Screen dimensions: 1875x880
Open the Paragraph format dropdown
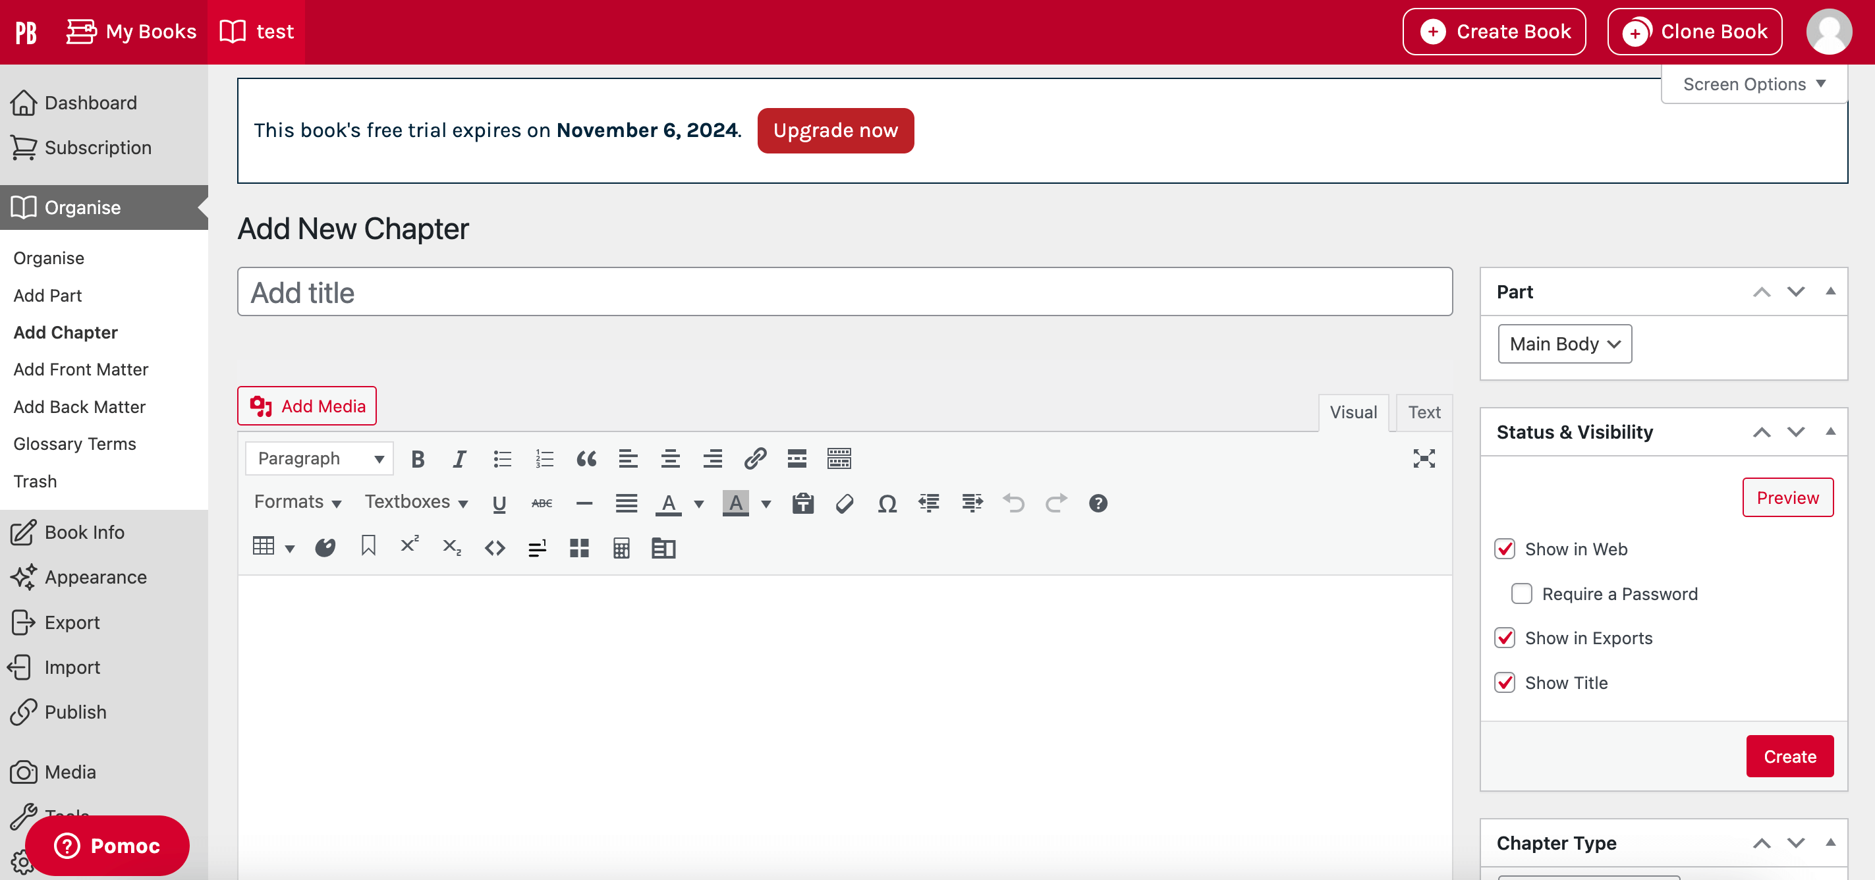pos(318,458)
